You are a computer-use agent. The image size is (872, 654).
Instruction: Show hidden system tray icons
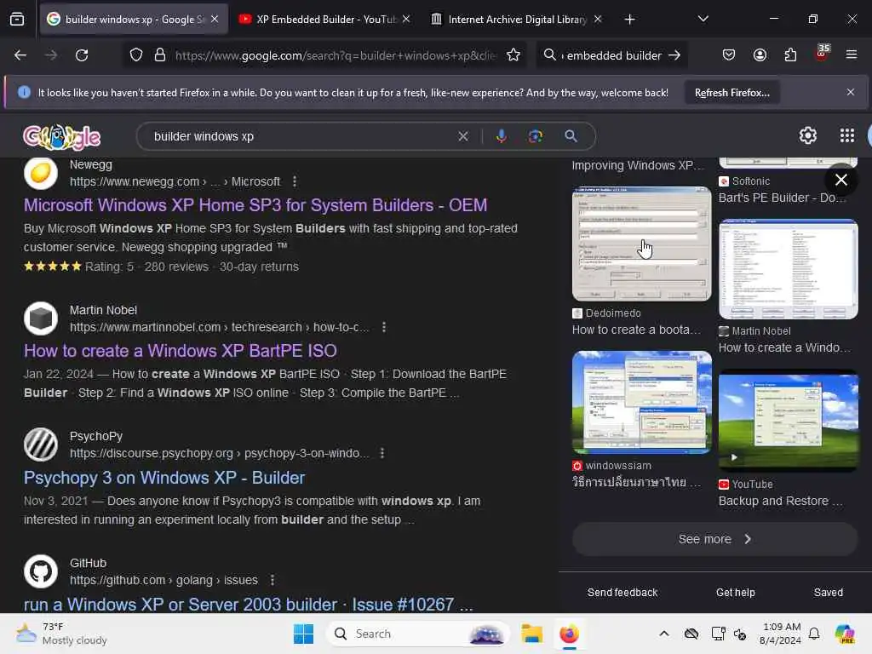click(664, 634)
